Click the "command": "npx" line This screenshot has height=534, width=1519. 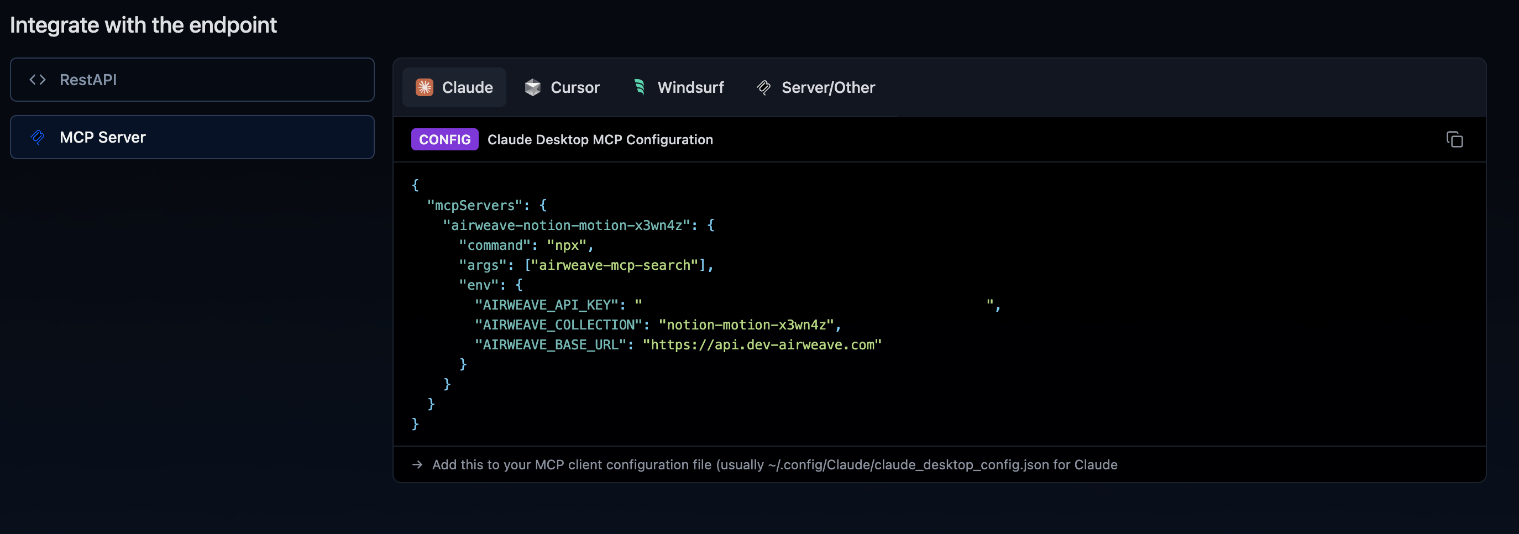526,245
